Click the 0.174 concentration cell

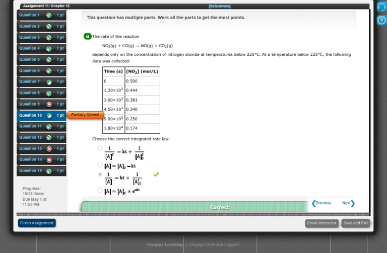pyautogui.click(x=143, y=128)
